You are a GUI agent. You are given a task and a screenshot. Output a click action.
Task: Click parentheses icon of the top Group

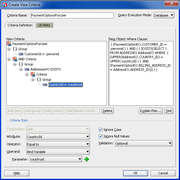tap(15, 49)
